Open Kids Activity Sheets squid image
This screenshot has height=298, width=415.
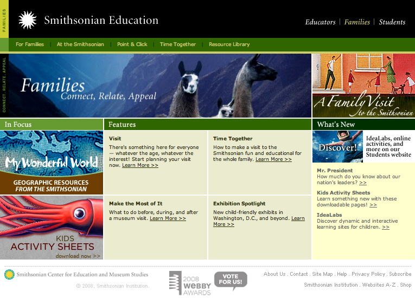[52, 228]
